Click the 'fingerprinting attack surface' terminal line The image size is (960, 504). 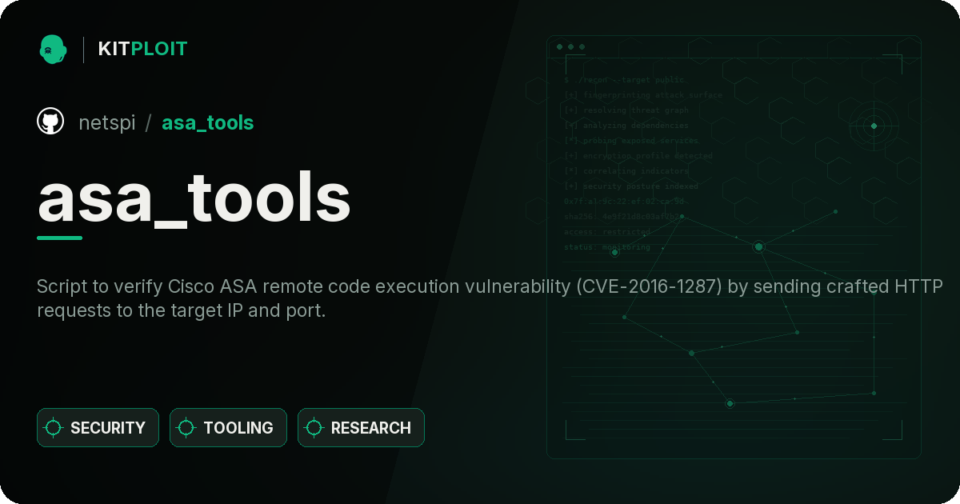pyautogui.click(x=642, y=95)
